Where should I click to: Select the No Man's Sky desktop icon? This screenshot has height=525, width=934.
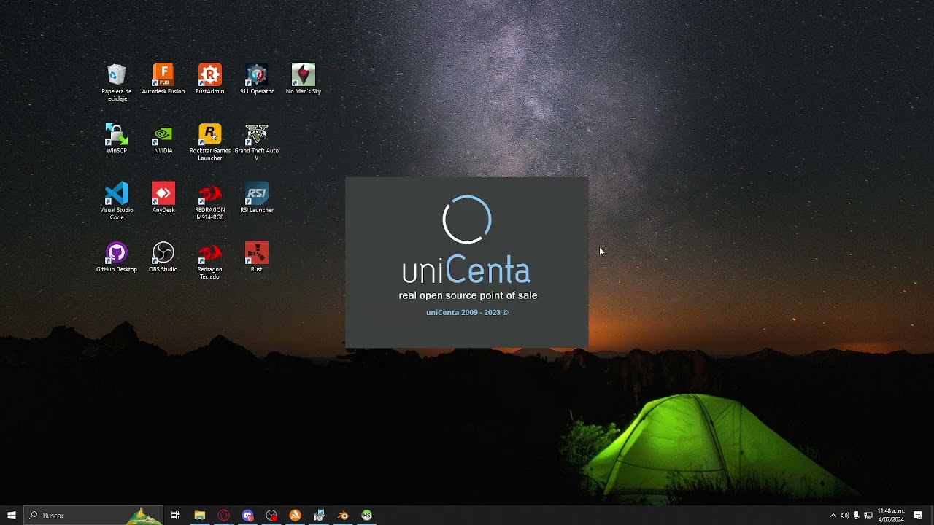click(304, 79)
